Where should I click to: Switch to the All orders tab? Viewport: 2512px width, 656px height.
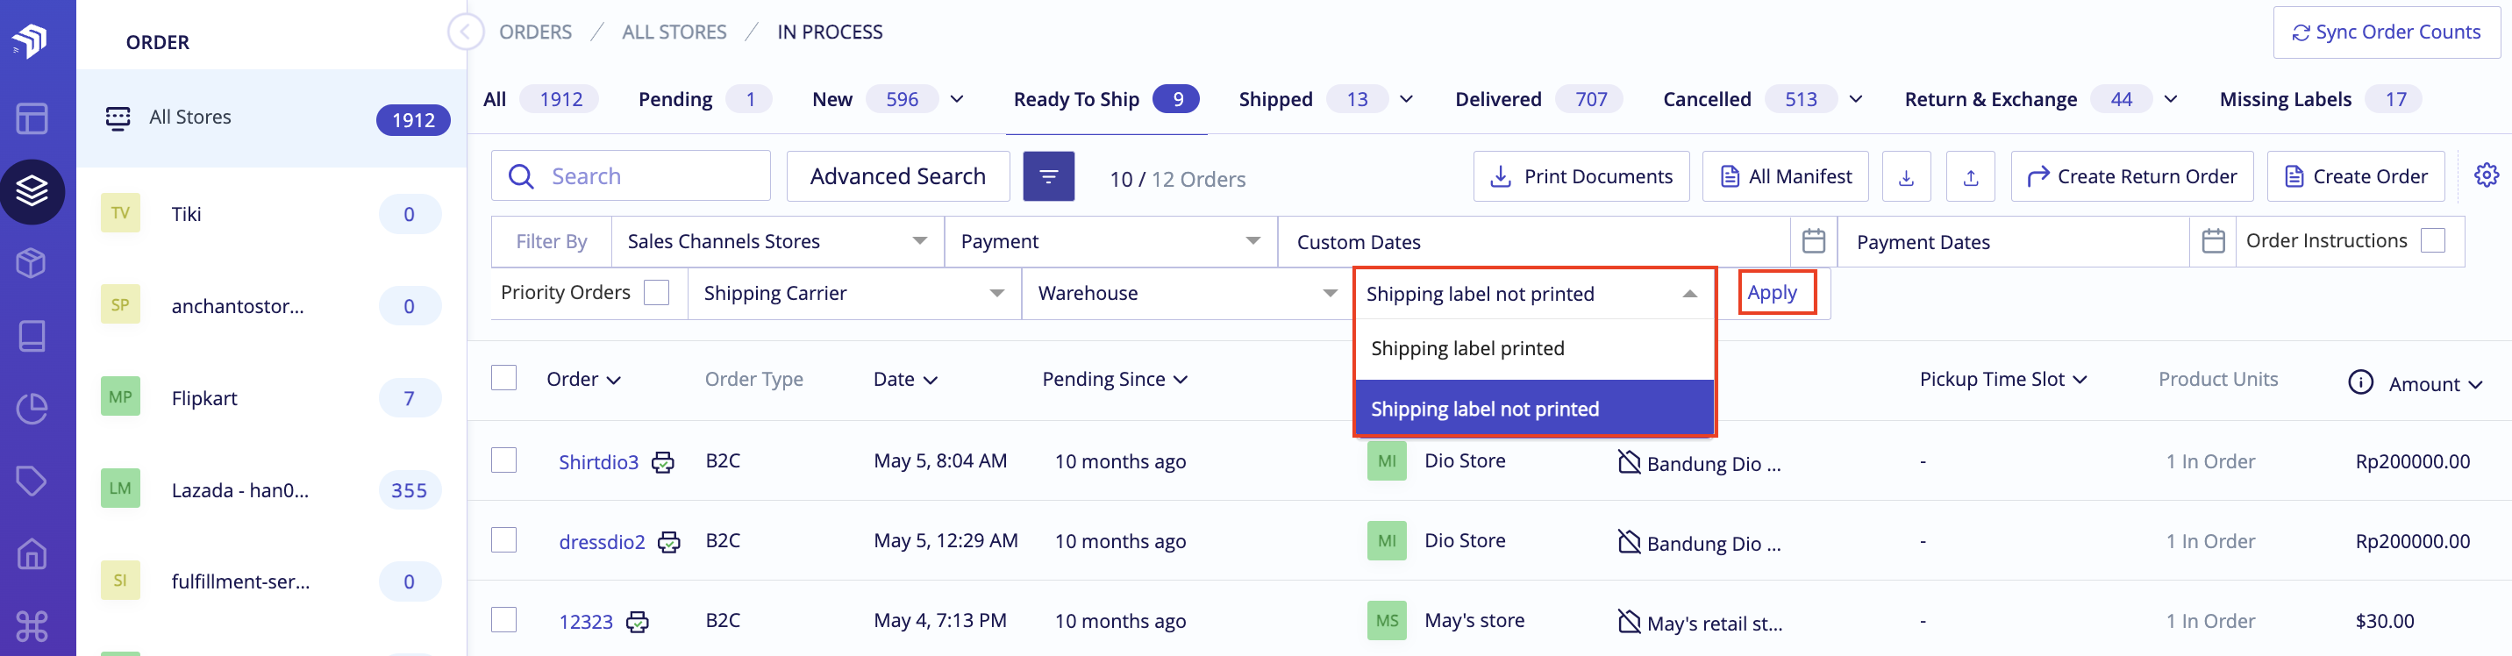point(540,99)
